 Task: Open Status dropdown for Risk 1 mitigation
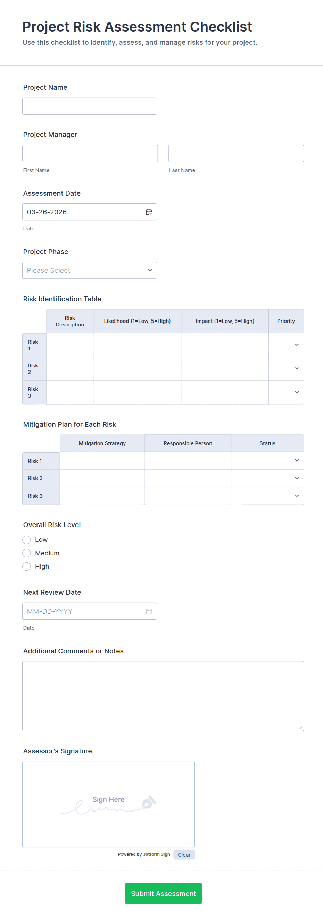(x=267, y=461)
